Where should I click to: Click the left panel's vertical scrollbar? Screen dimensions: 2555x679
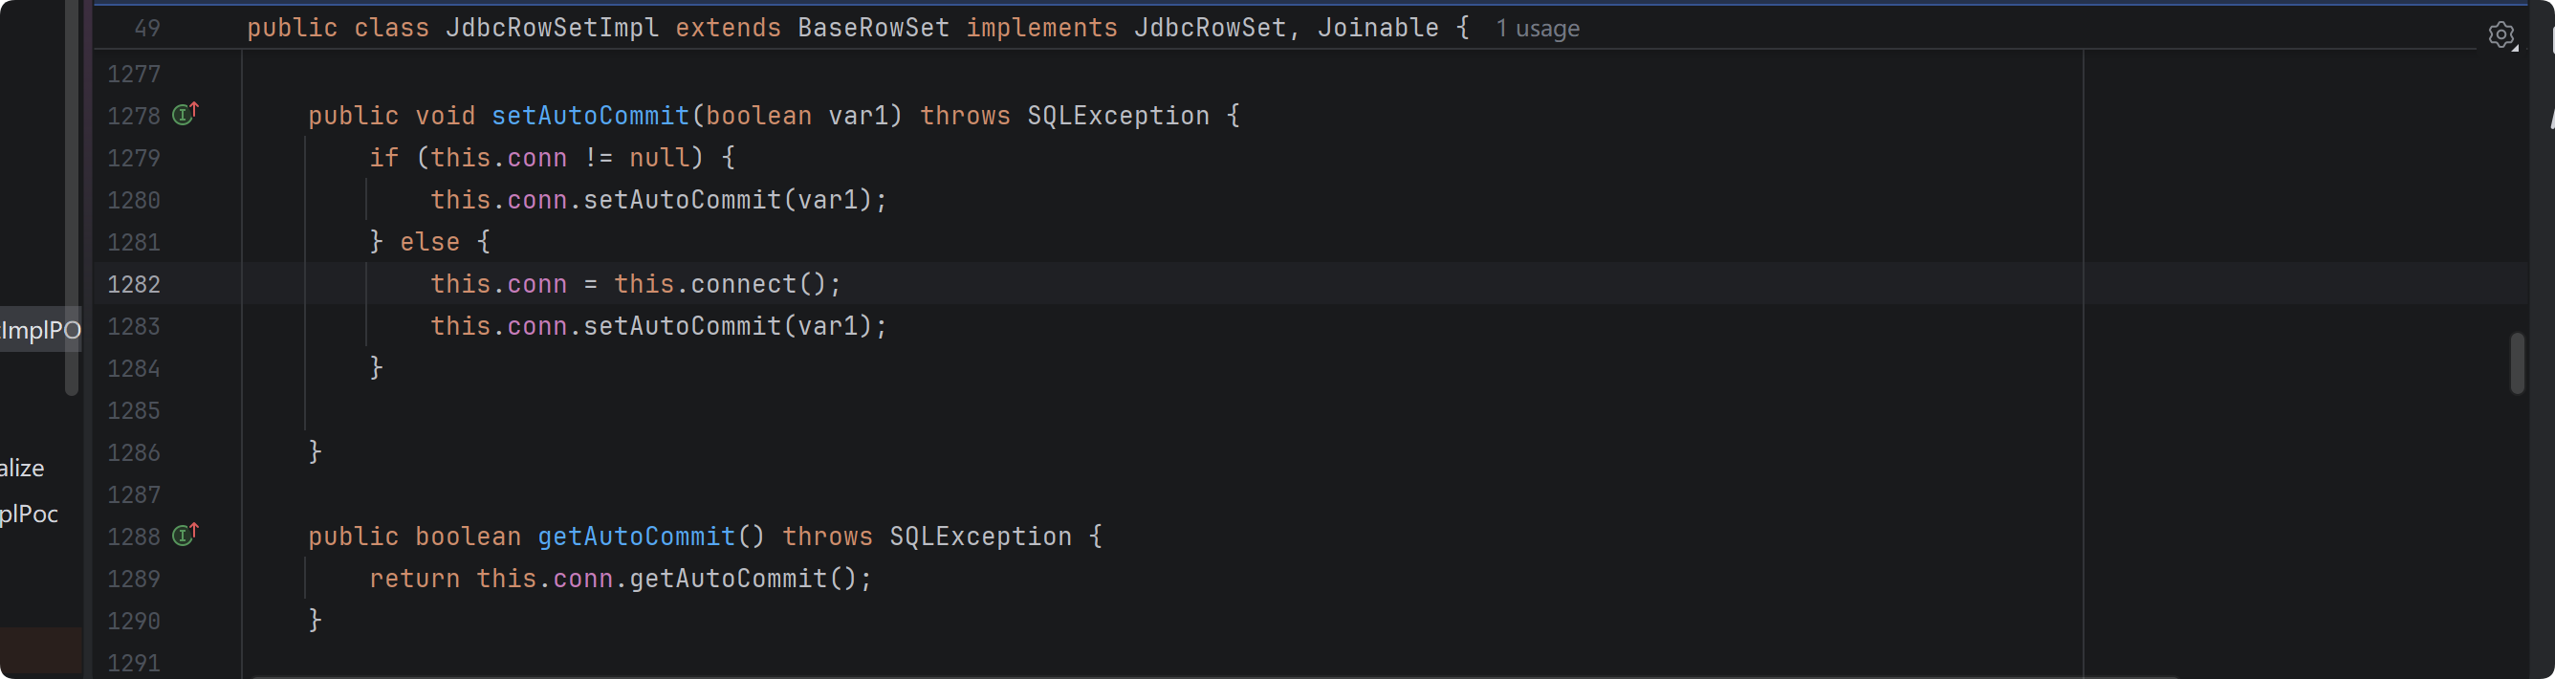[72, 199]
